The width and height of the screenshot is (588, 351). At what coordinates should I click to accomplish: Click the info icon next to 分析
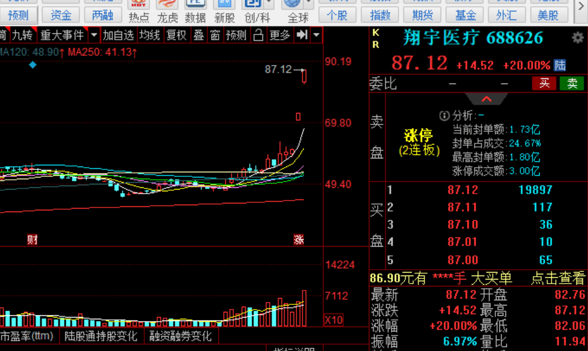click(444, 116)
